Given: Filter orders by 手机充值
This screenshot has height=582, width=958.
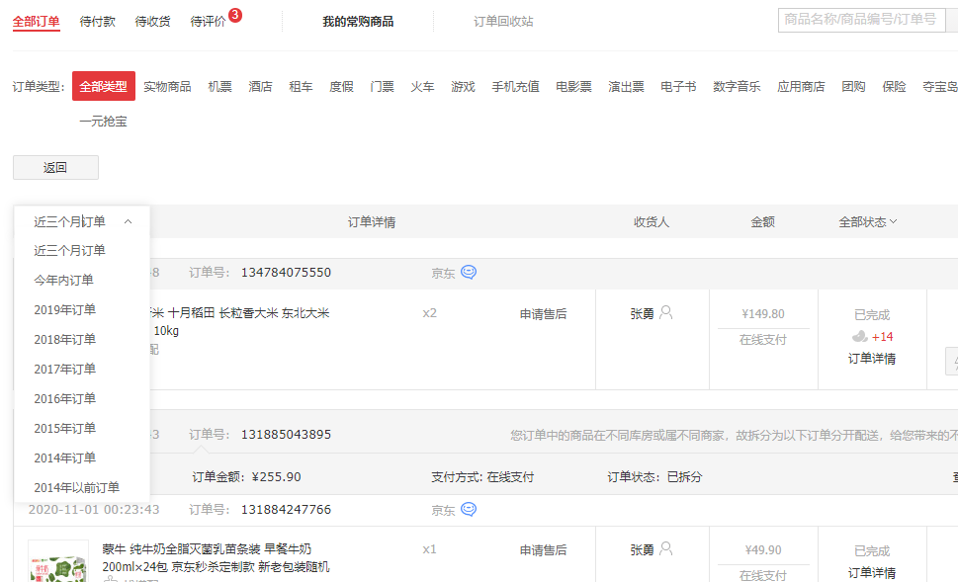Looking at the screenshot, I should tap(516, 87).
